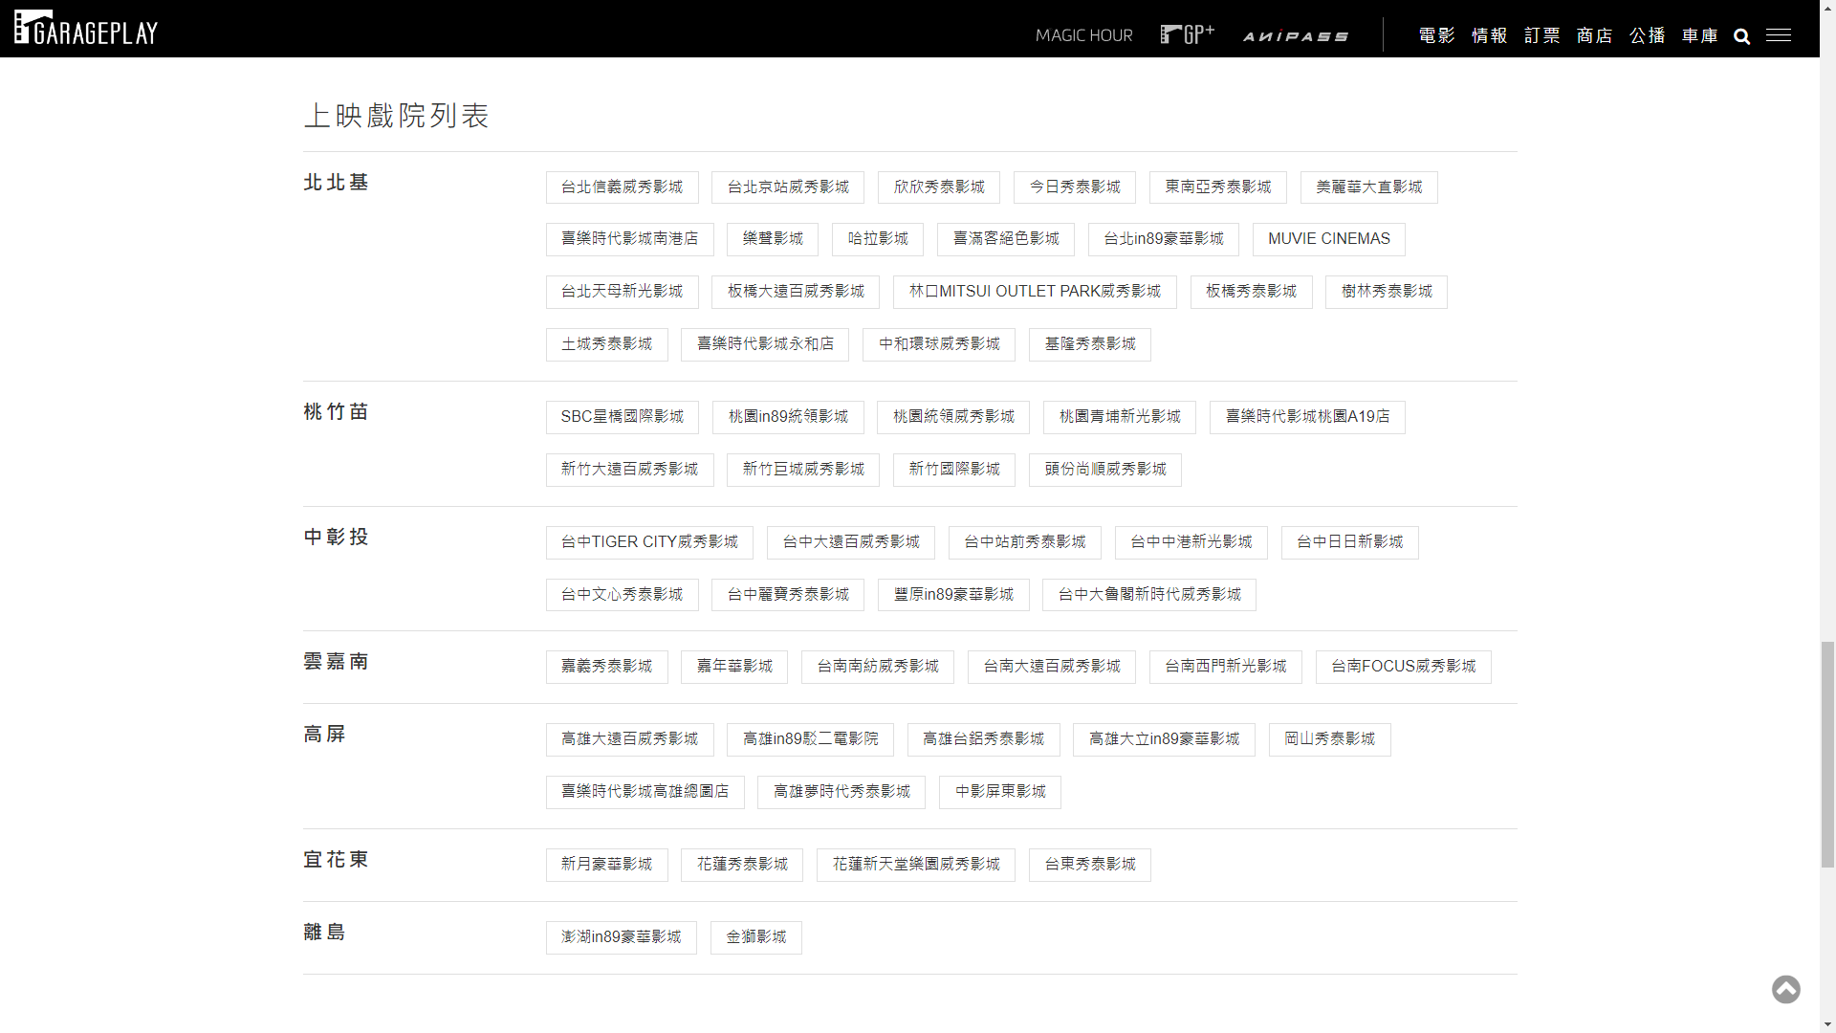The height and width of the screenshot is (1033, 1836).
Task: Open the 商店 menu item
Action: click(1594, 35)
